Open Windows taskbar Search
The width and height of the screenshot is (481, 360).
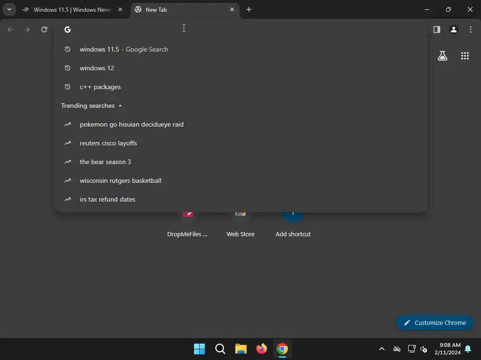click(220, 349)
